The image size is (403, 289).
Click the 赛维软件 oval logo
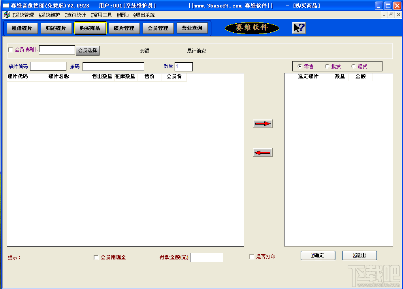[x=252, y=28]
